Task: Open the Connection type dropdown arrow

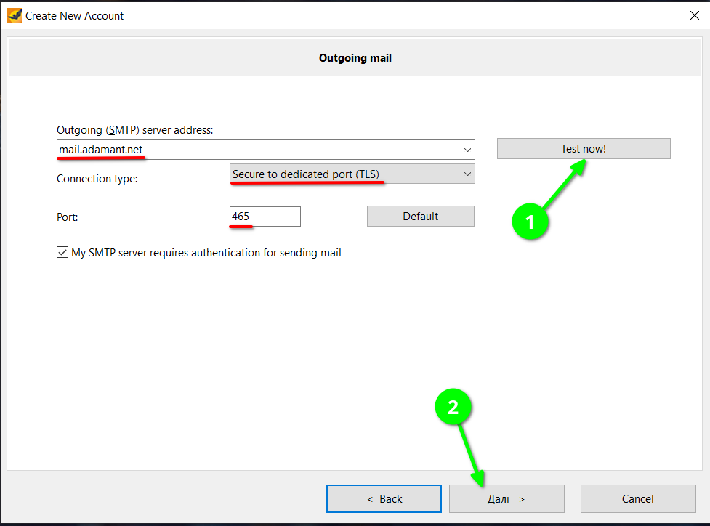Action: (467, 174)
